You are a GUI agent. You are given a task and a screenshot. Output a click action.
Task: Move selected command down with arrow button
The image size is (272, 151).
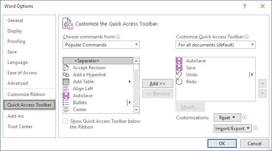pos(262,93)
